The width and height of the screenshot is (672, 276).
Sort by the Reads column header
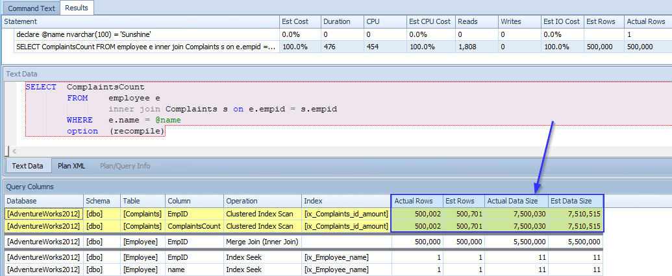pyautogui.click(x=467, y=21)
